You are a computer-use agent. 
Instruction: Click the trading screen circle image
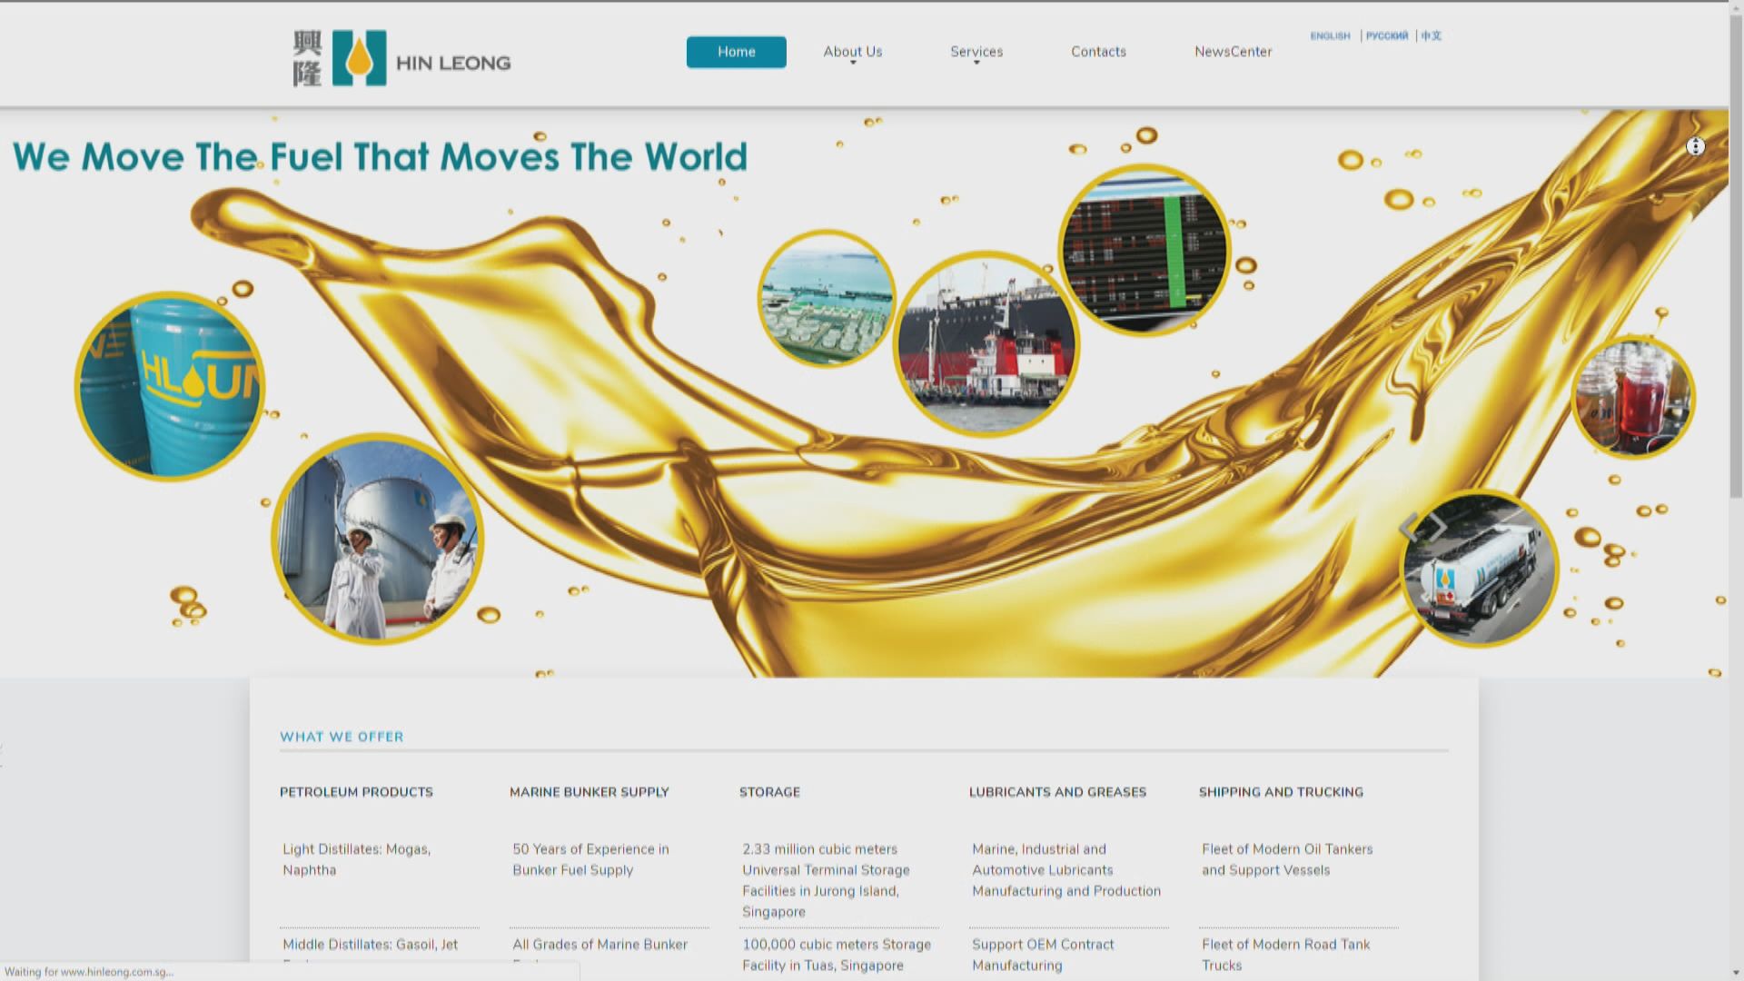pos(1144,251)
